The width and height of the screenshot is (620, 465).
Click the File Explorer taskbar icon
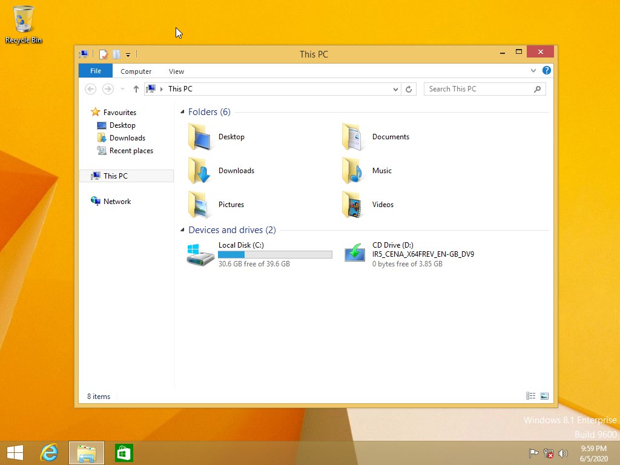tap(87, 453)
